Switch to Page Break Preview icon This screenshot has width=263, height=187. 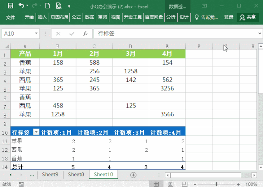click(x=185, y=184)
